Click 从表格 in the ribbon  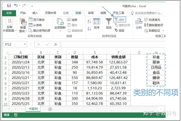[35, 25]
